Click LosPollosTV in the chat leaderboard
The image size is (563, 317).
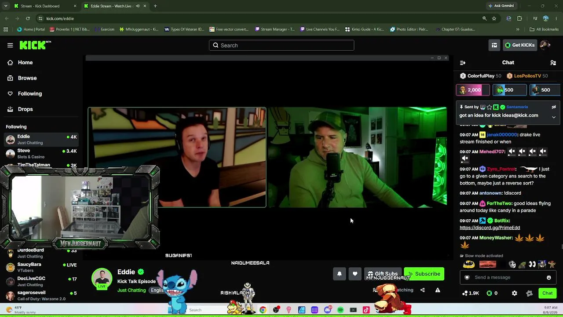point(527,76)
